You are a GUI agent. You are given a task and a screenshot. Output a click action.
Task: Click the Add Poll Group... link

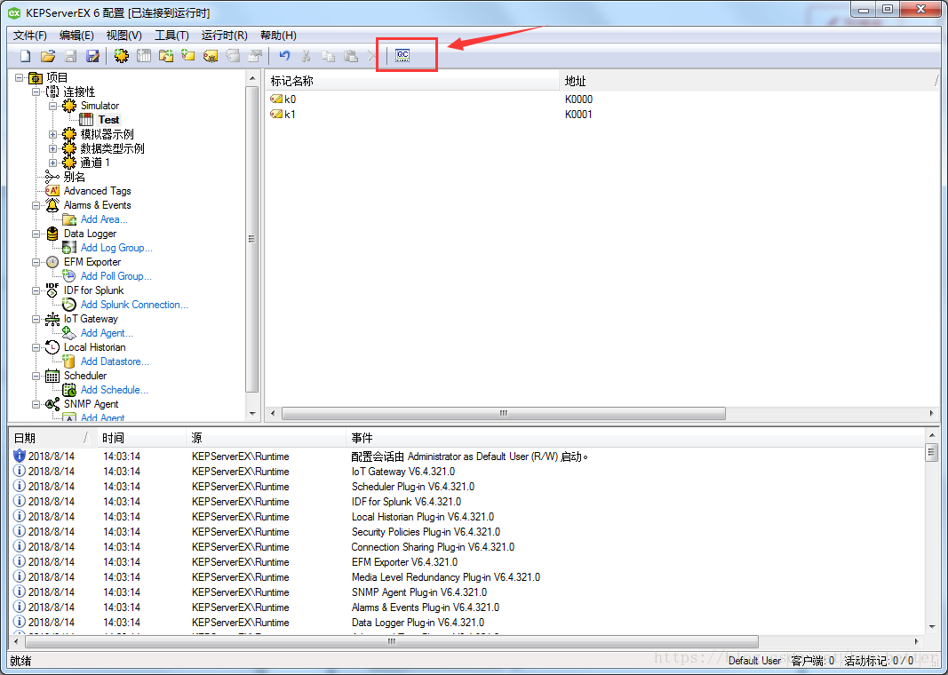[116, 276]
